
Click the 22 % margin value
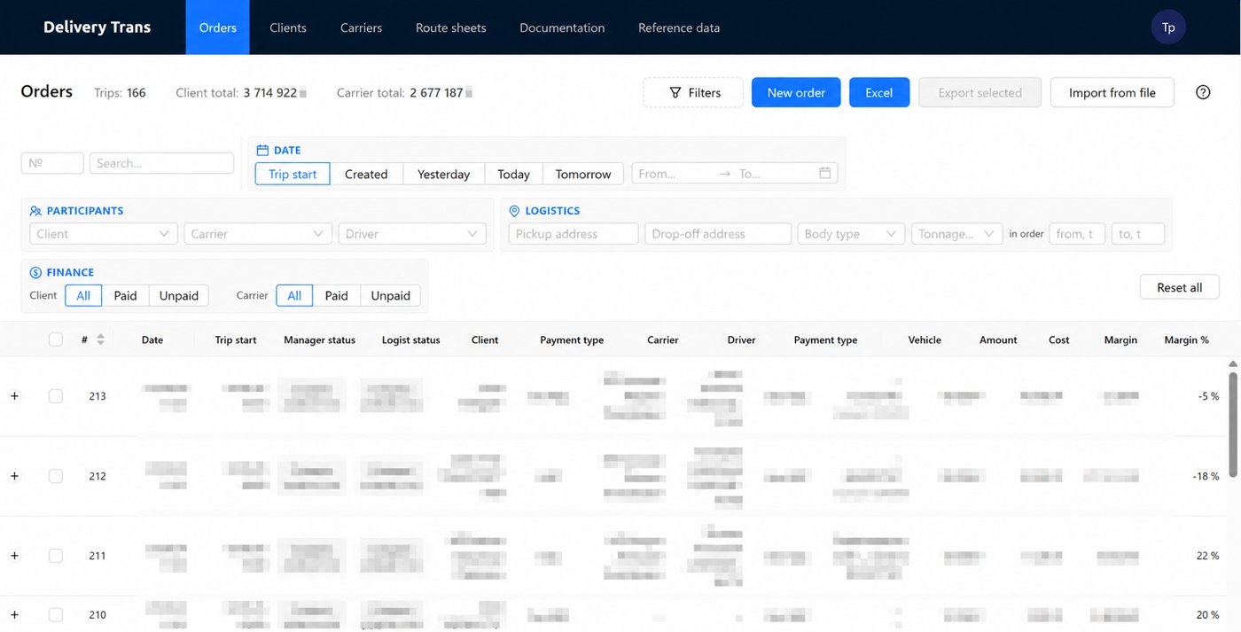coord(1207,556)
